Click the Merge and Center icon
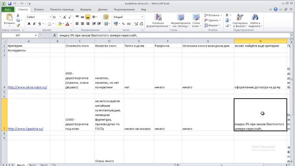This screenshot has height=166, width=295. [x=106, y=24]
